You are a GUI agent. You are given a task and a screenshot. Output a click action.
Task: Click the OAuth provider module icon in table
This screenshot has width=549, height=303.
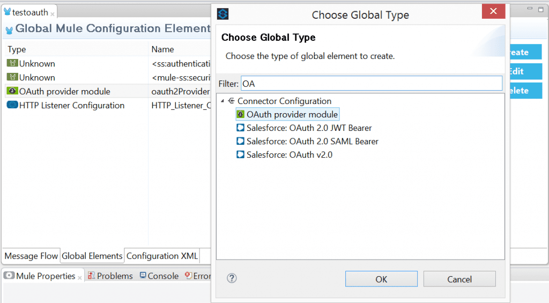[x=12, y=91]
